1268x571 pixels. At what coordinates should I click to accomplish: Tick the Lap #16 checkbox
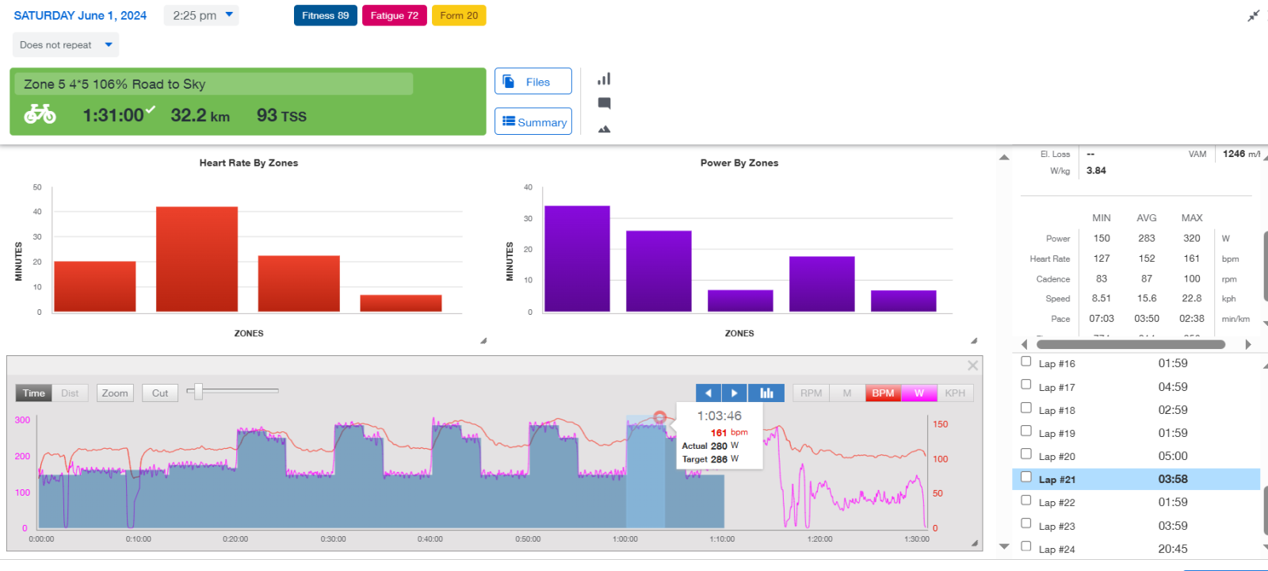pyautogui.click(x=1026, y=362)
